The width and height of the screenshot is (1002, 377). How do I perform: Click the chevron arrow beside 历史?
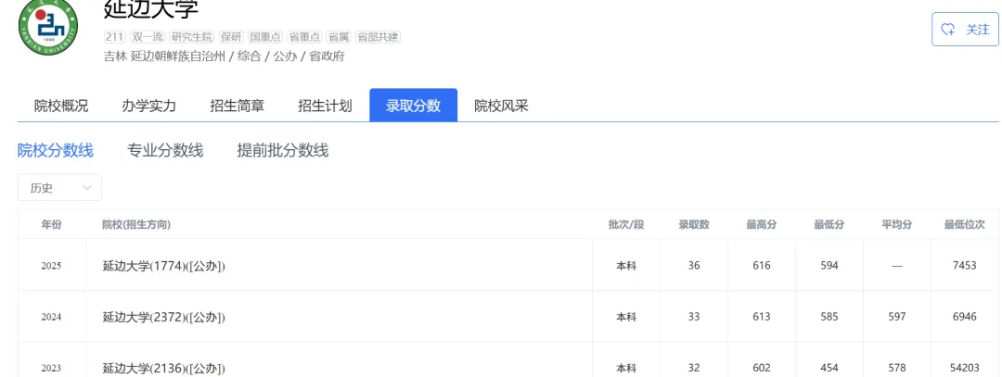(x=88, y=188)
